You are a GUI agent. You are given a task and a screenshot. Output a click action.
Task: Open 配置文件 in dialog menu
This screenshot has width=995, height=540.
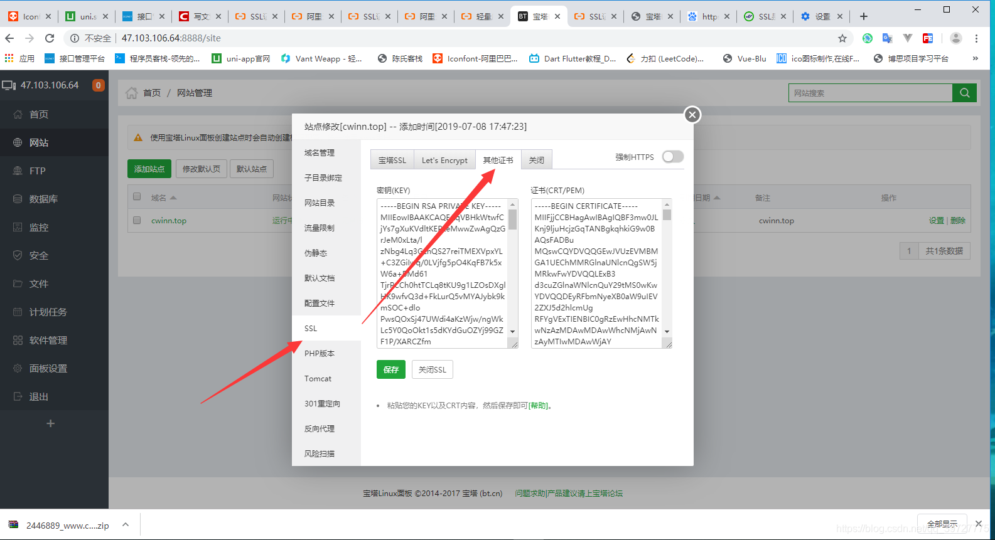click(326, 303)
